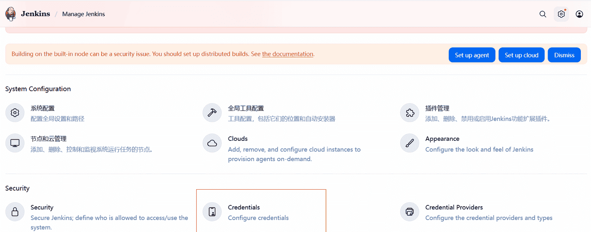Image resolution: width=591 pixels, height=232 pixels.
Task: Dismiss the built-in node security warning
Action: pos(564,55)
